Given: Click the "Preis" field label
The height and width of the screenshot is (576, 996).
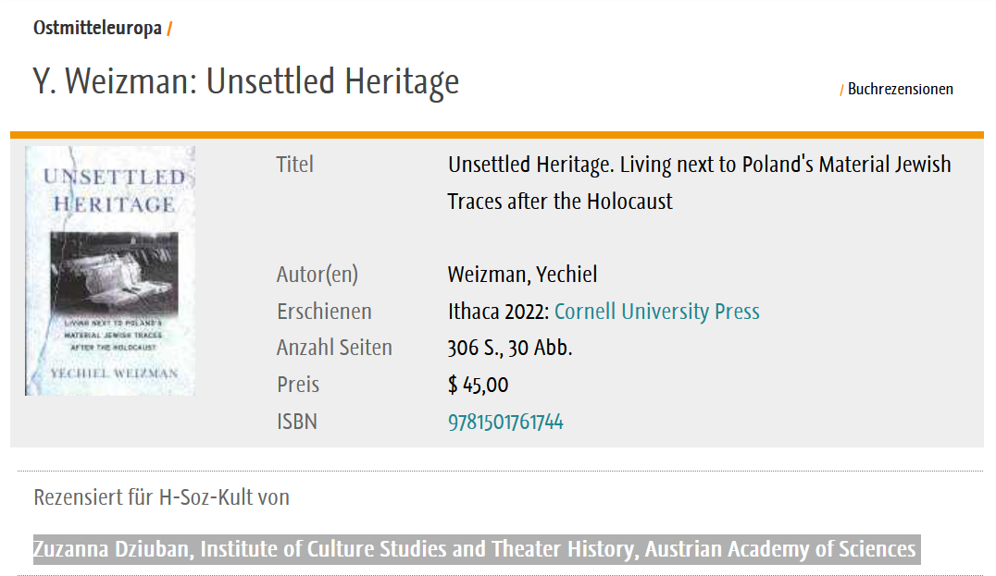Looking at the screenshot, I should coord(297,386).
